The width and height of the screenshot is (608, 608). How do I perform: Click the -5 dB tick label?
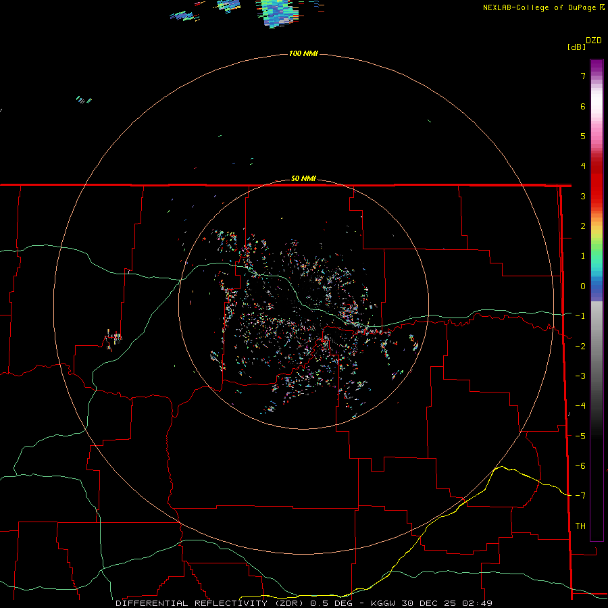point(580,436)
